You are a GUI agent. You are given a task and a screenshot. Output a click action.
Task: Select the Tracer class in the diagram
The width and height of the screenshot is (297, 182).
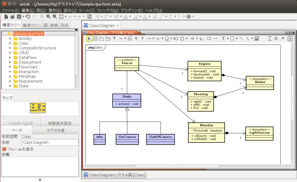127,63
